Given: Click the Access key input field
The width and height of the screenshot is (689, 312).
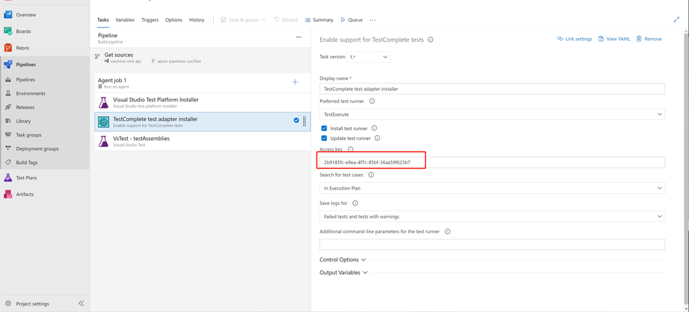Looking at the screenshot, I should (492, 162).
